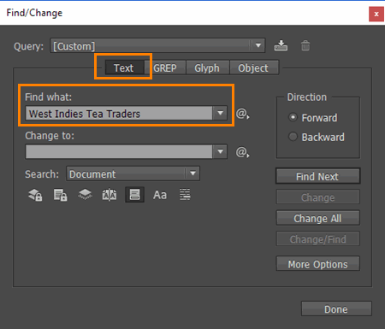Screen dimensions: 385x329
Task: Click the Find Next button
Action: [x=317, y=176]
